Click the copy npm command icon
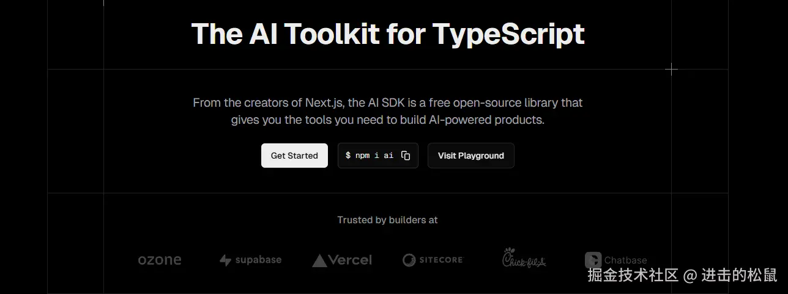788x294 pixels. coord(406,156)
